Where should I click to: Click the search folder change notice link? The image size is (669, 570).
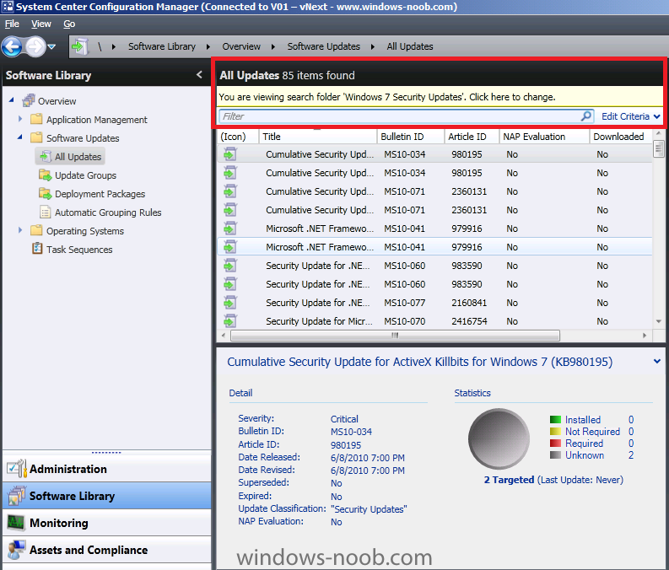(387, 97)
